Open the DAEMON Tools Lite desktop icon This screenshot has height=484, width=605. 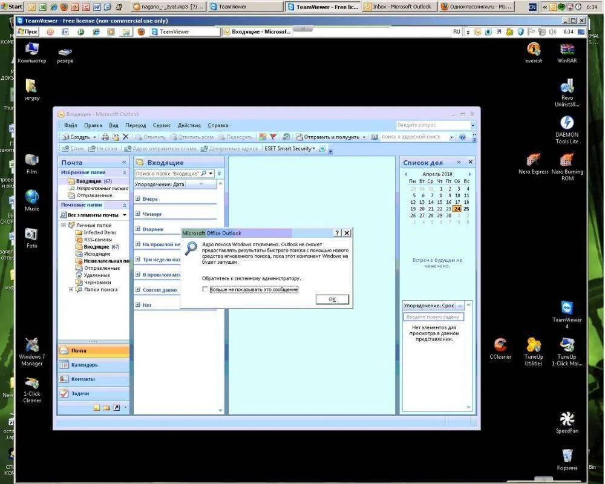pos(567,129)
